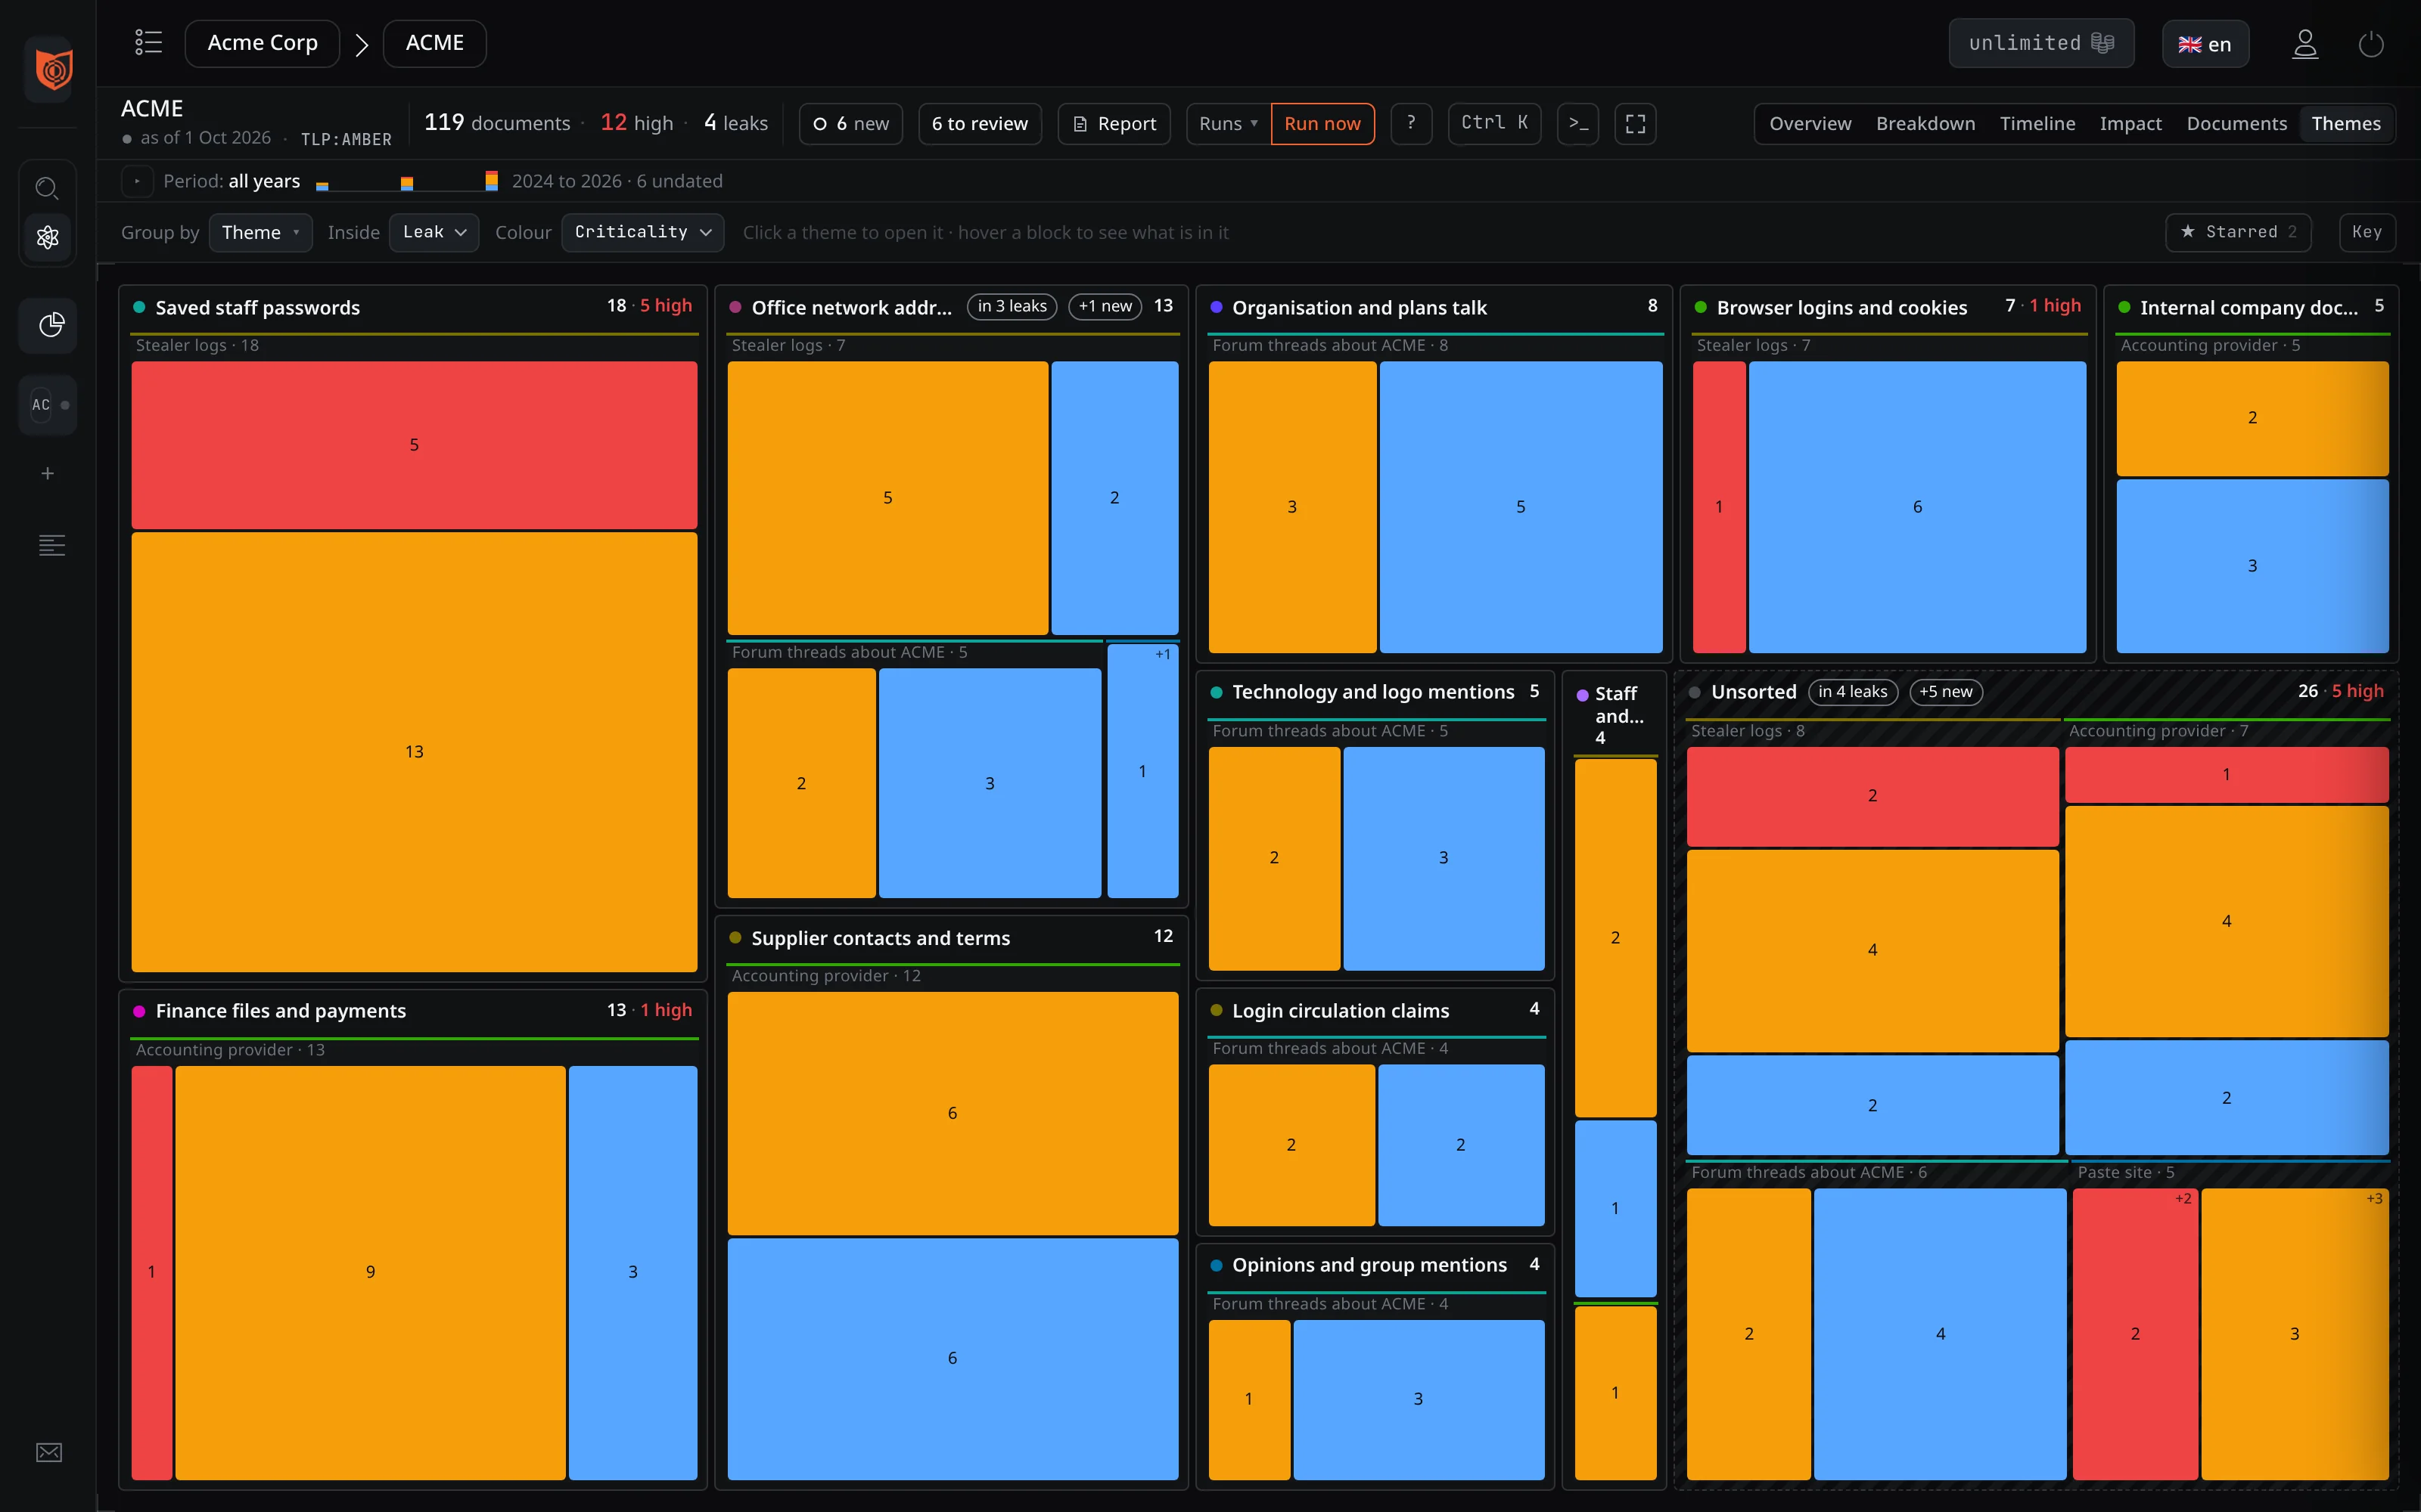2421x1512 pixels.
Task: Open the list menu icon beside Acme Corp
Action: [x=149, y=43]
